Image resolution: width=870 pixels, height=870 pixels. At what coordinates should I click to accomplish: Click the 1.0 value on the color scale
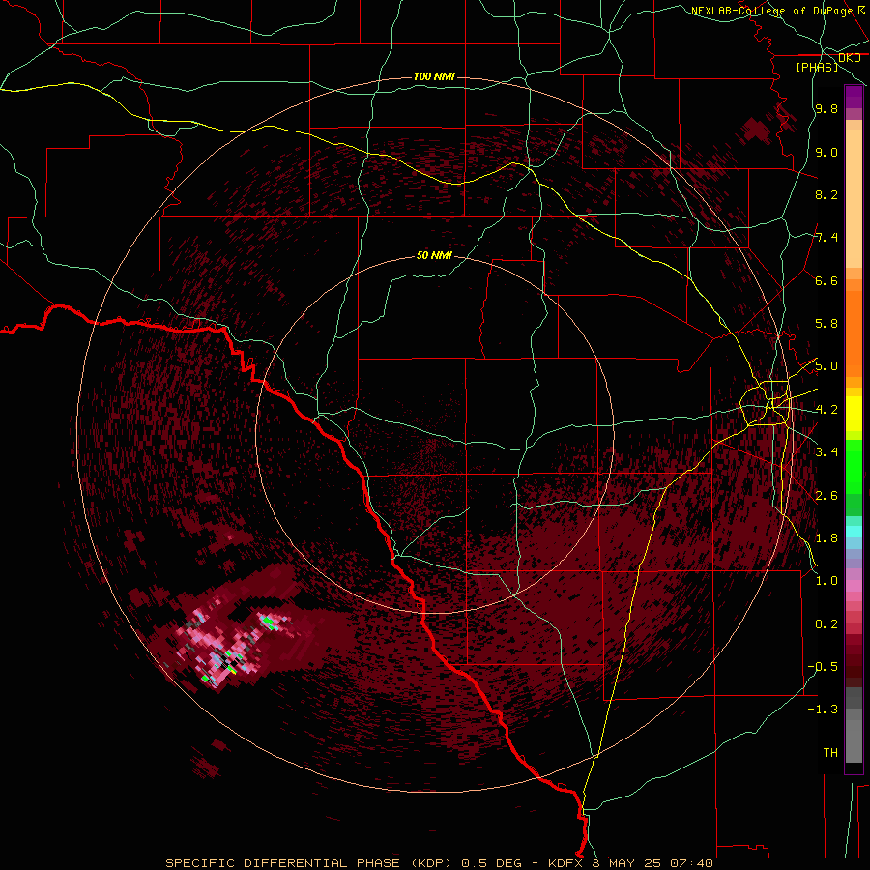(826, 581)
